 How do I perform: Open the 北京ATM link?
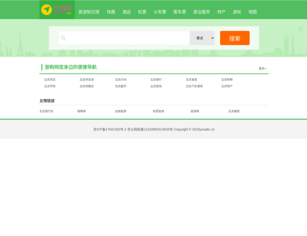click(x=120, y=80)
